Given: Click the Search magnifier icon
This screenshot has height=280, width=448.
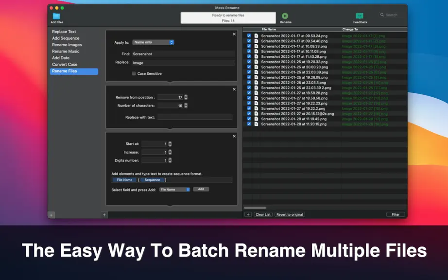Looking at the screenshot, I should (x=382, y=15).
